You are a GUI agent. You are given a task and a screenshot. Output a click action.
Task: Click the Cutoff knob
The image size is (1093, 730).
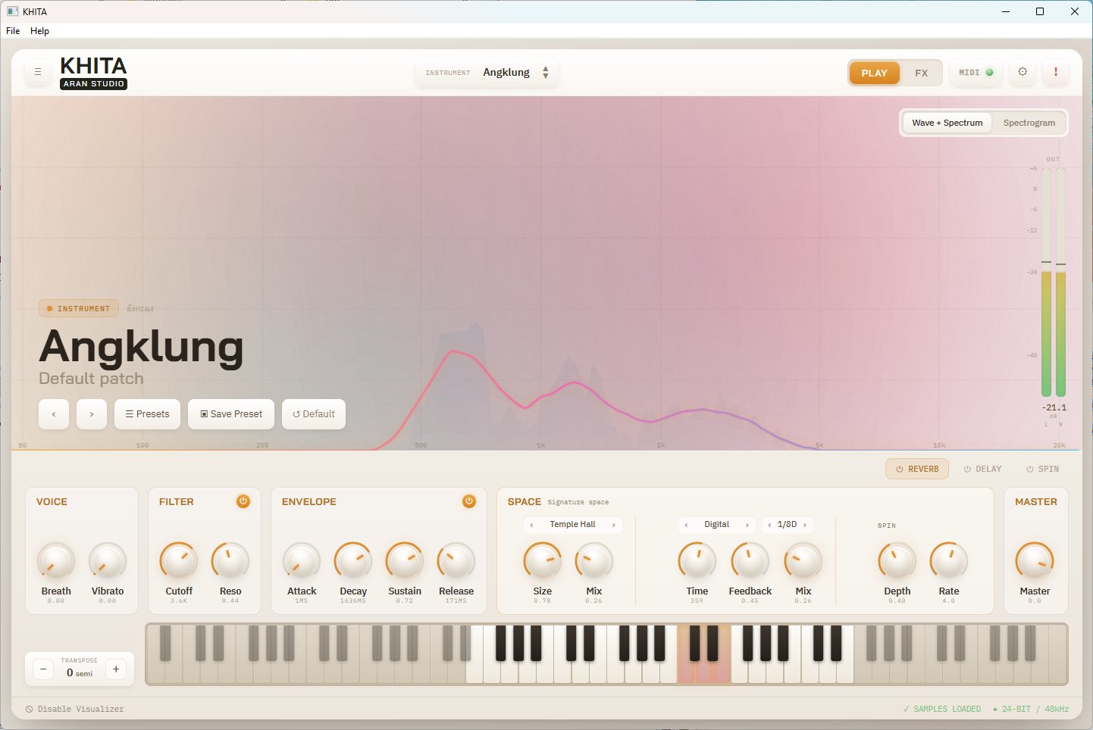[x=179, y=561]
